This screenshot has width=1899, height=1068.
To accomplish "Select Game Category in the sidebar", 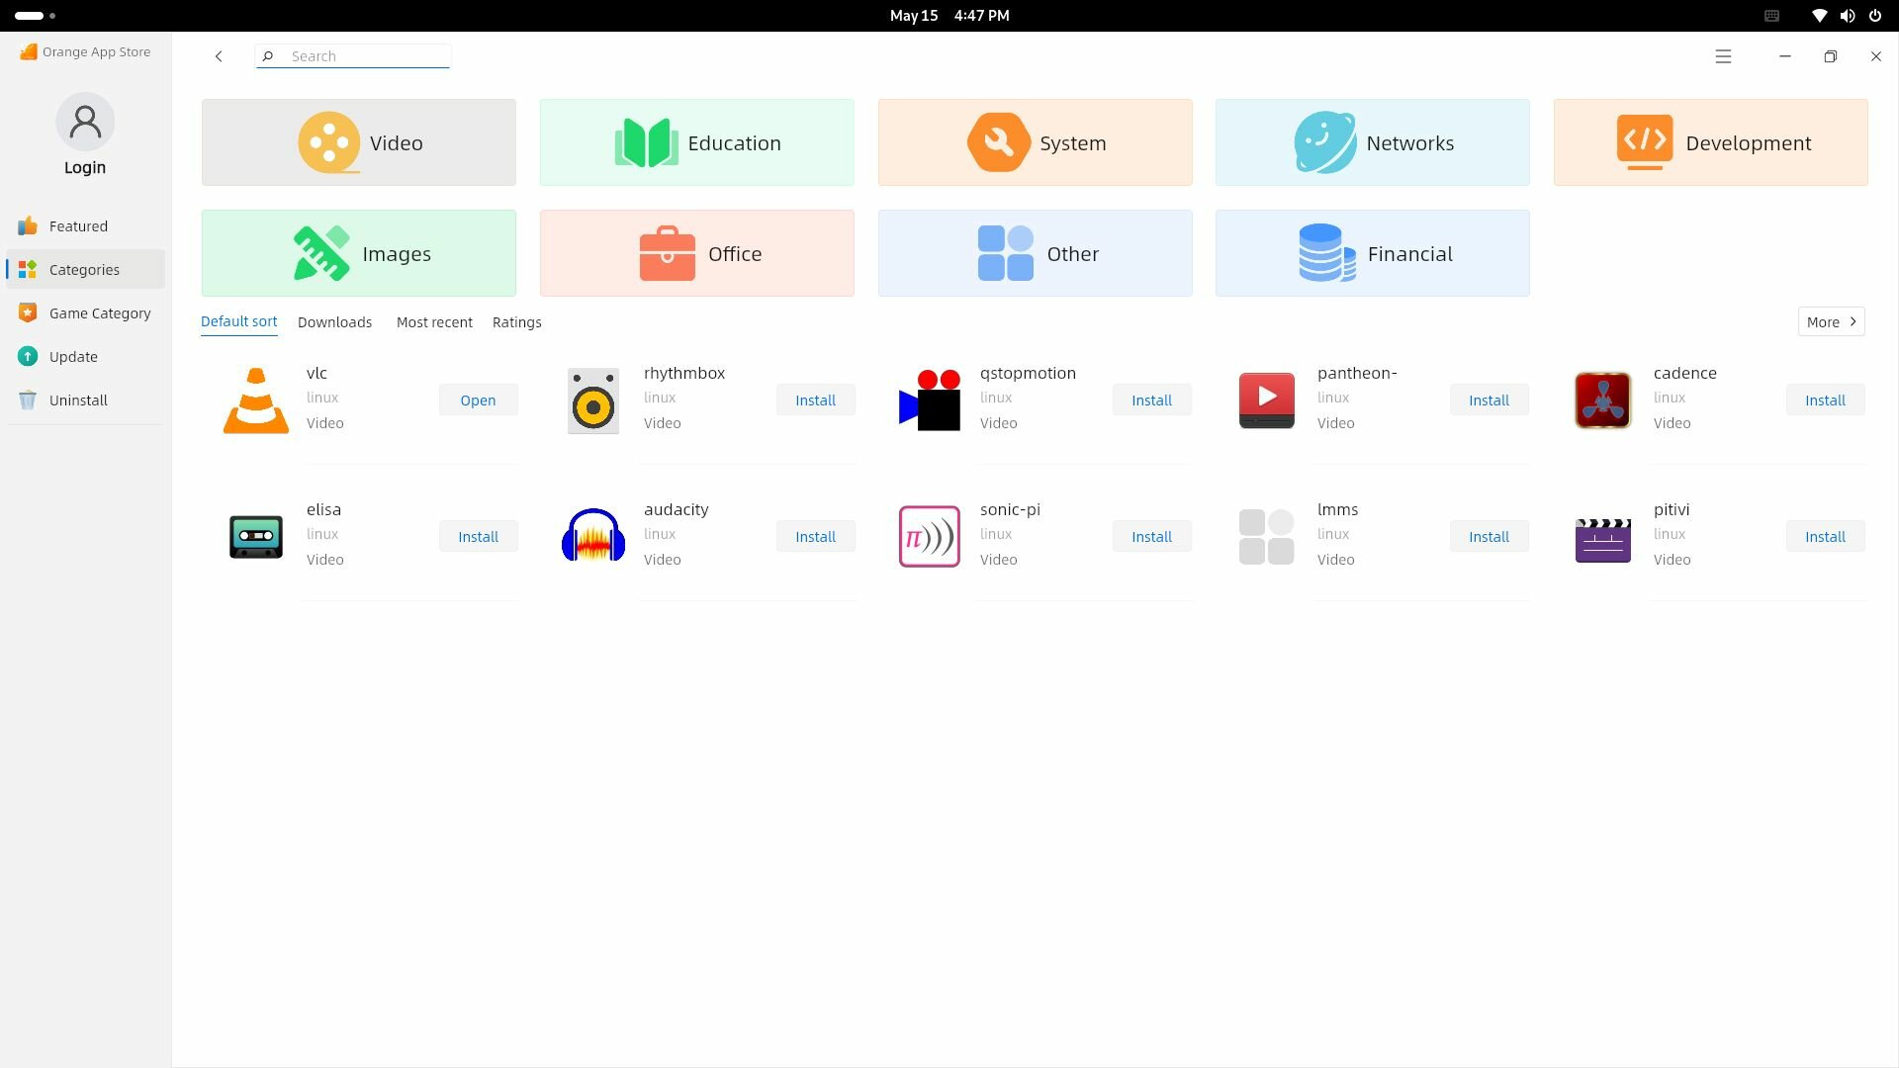I will pos(85,312).
